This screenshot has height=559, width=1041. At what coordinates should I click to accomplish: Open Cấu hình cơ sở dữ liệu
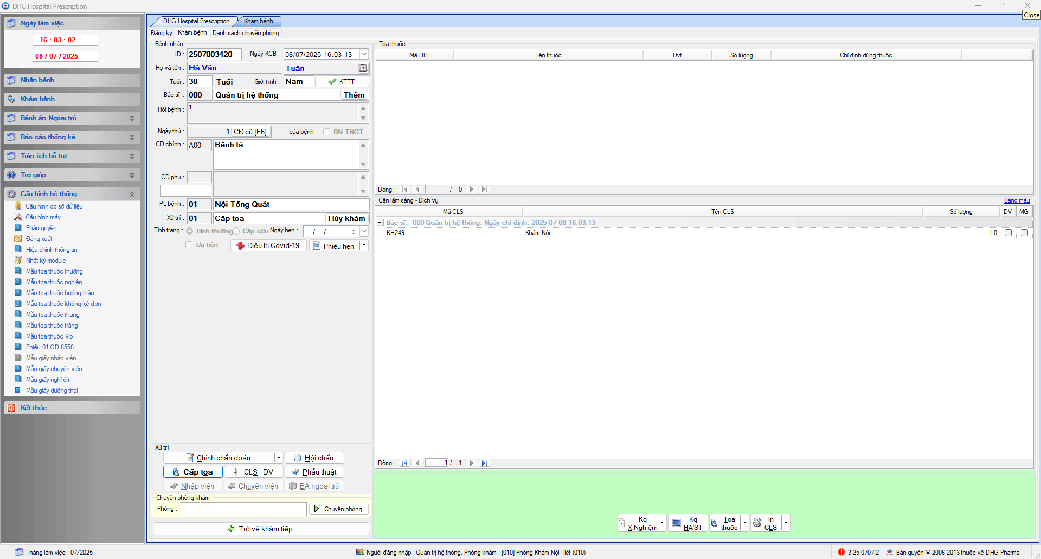click(54, 206)
